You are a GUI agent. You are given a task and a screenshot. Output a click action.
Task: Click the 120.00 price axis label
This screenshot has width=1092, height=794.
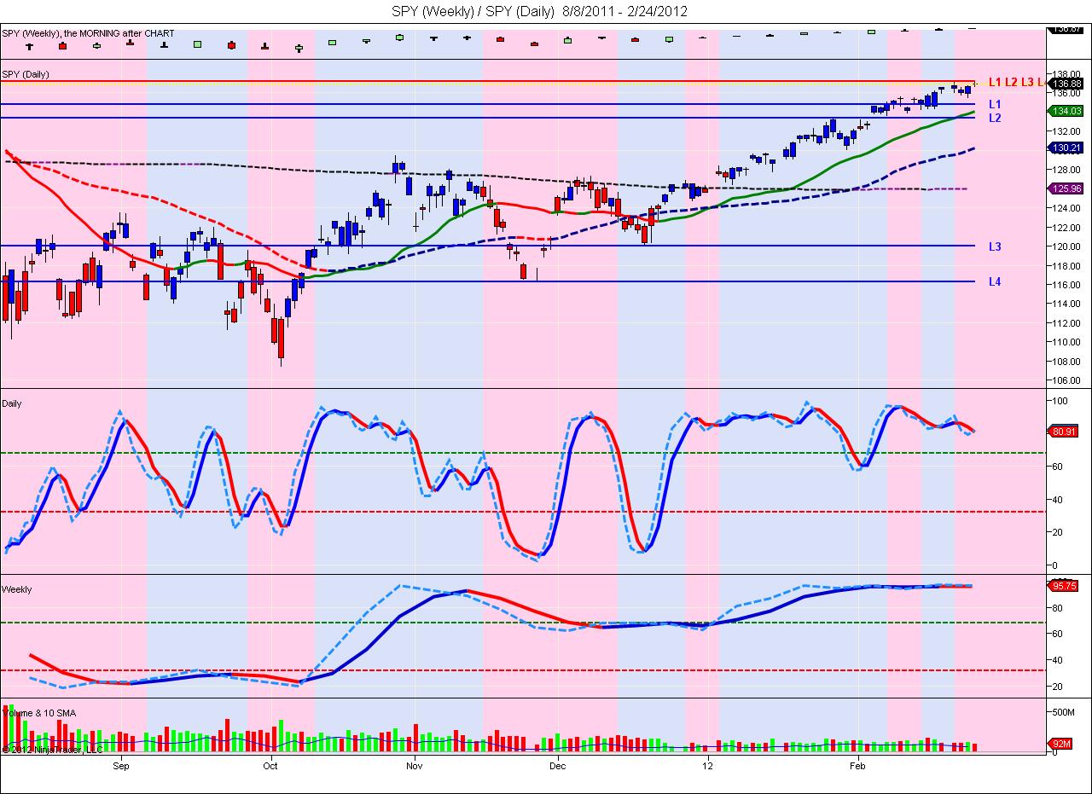click(x=1068, y=246)
